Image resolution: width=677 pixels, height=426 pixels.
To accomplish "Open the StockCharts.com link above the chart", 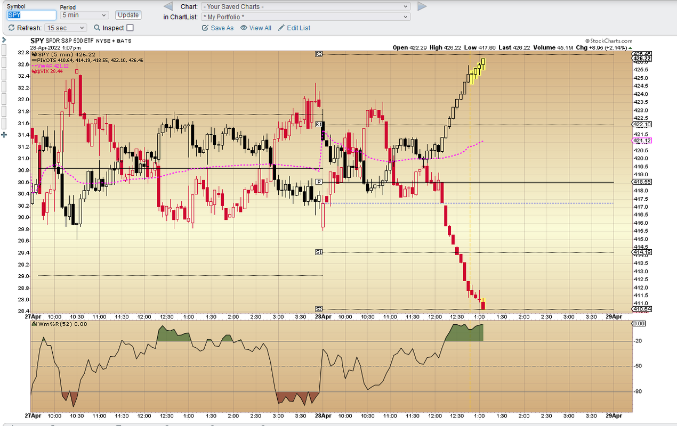I will [x=609, y=40].
